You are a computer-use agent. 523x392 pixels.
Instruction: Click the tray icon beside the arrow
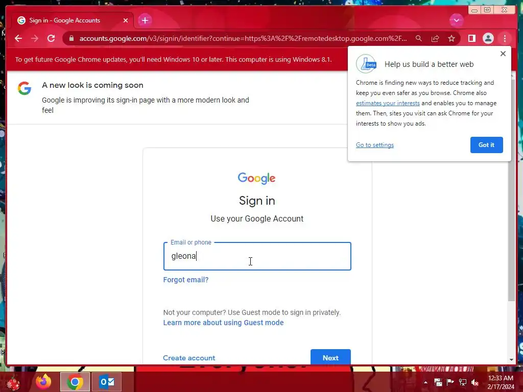(x=438, y=382)
